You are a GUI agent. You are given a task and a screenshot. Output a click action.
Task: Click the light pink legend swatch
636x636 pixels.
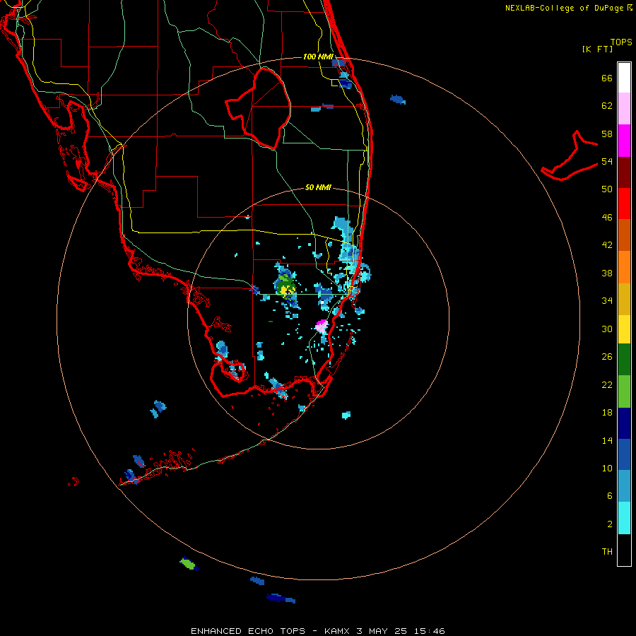[624, 109]
